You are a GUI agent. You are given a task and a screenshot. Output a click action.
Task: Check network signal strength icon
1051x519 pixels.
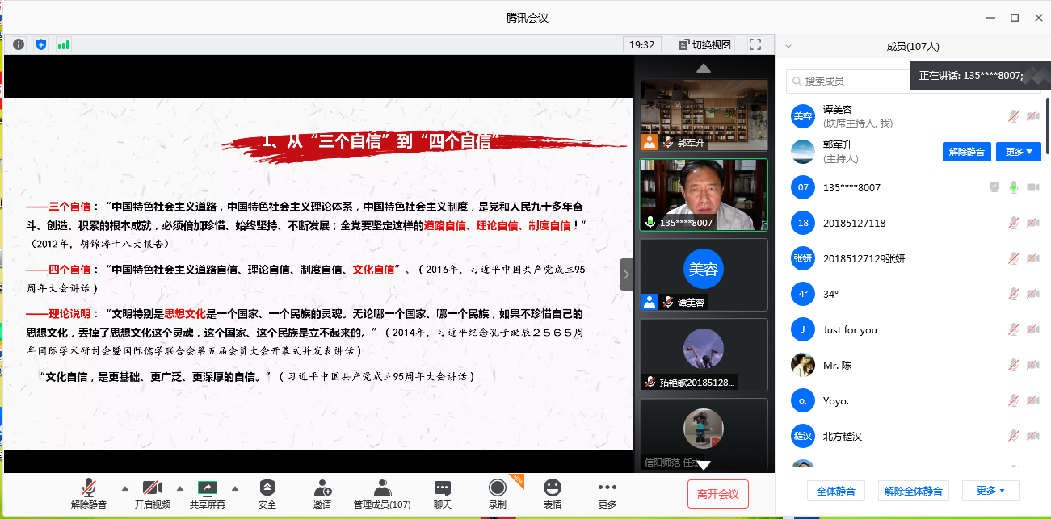tap(63, 44)
